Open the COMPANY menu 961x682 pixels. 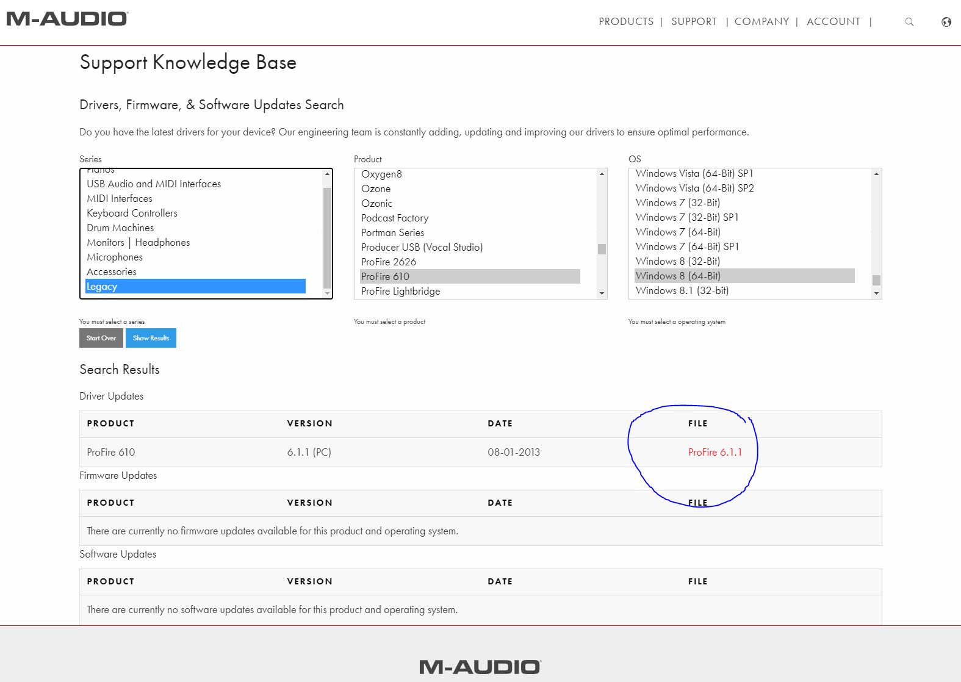coord(761,21)
